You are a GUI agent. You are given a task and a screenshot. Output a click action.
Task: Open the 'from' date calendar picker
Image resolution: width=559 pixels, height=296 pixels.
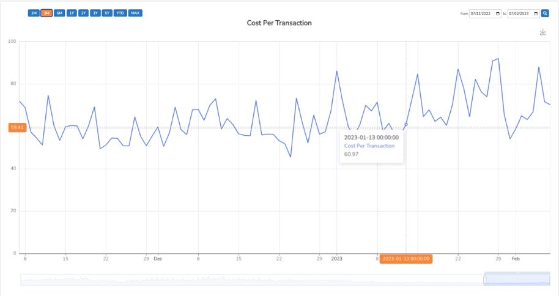point(498,13)
